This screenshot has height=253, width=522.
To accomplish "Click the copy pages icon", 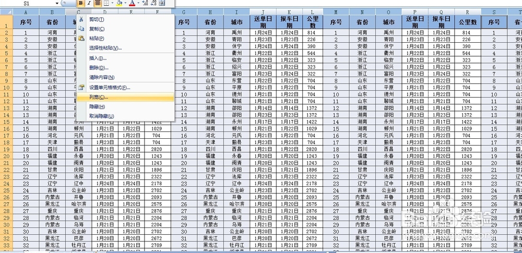I will [81, 29].
